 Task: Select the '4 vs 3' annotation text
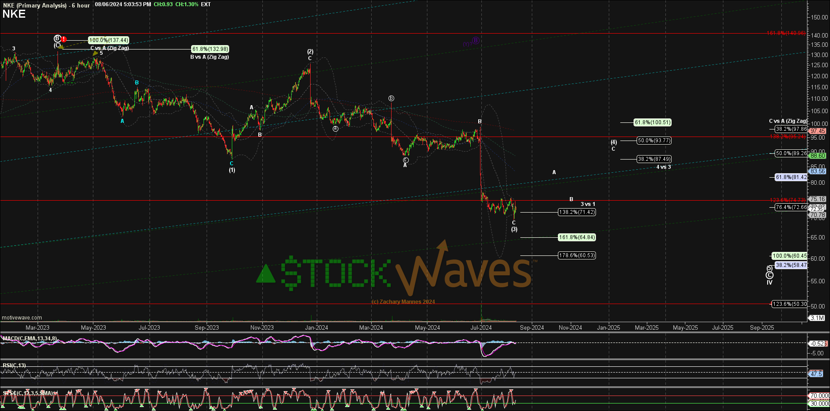pyautogui.click(x=663, y=167)
